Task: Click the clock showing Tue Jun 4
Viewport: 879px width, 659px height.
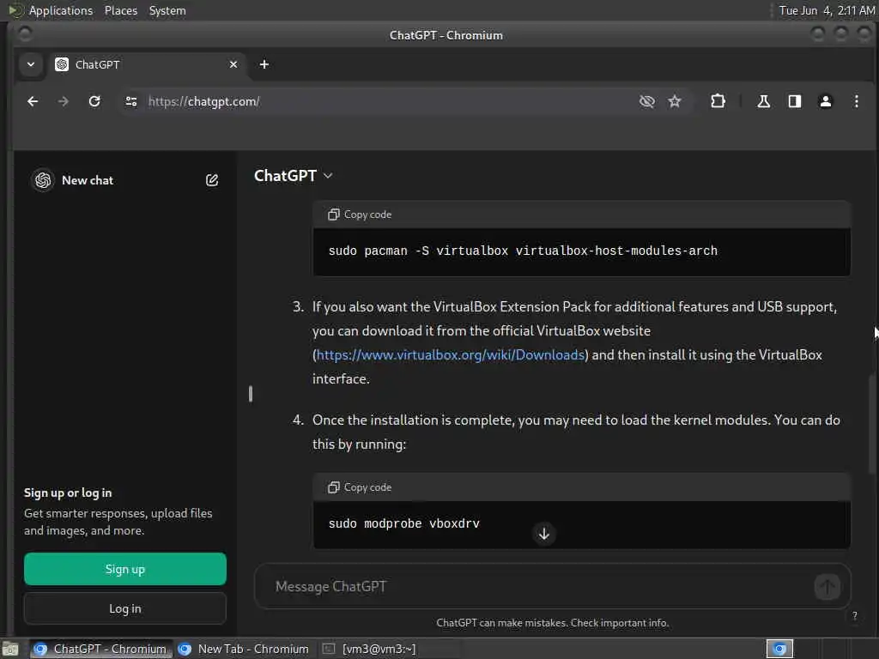Action: pos(827,10)
